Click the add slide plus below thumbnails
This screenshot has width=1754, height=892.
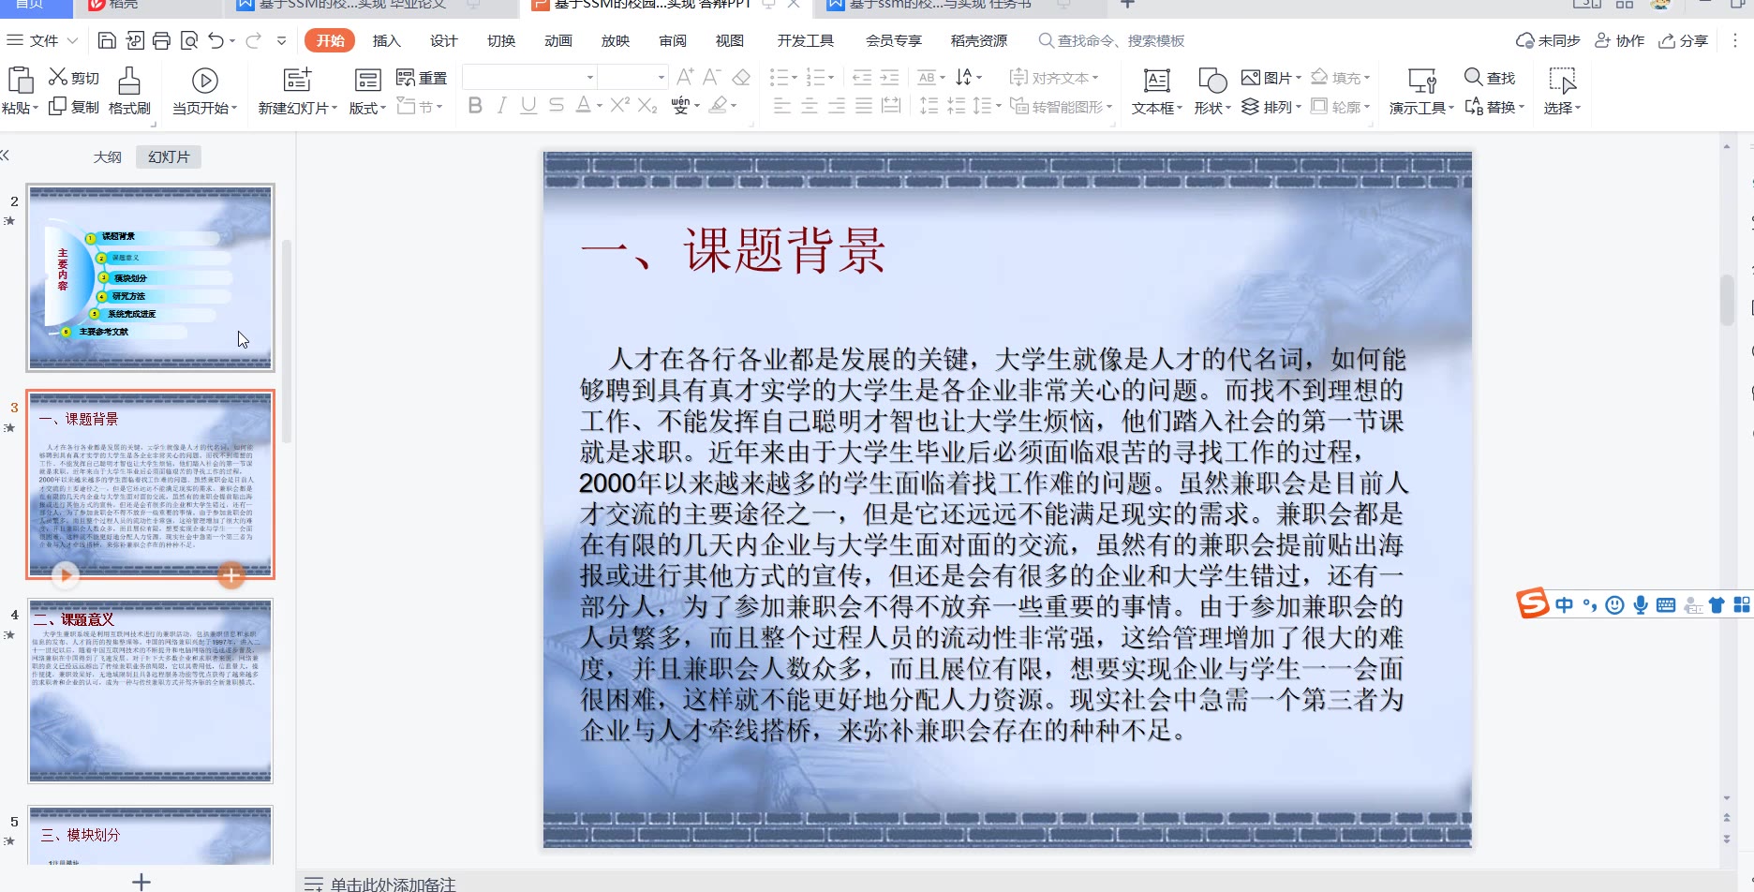pos(141,881)
